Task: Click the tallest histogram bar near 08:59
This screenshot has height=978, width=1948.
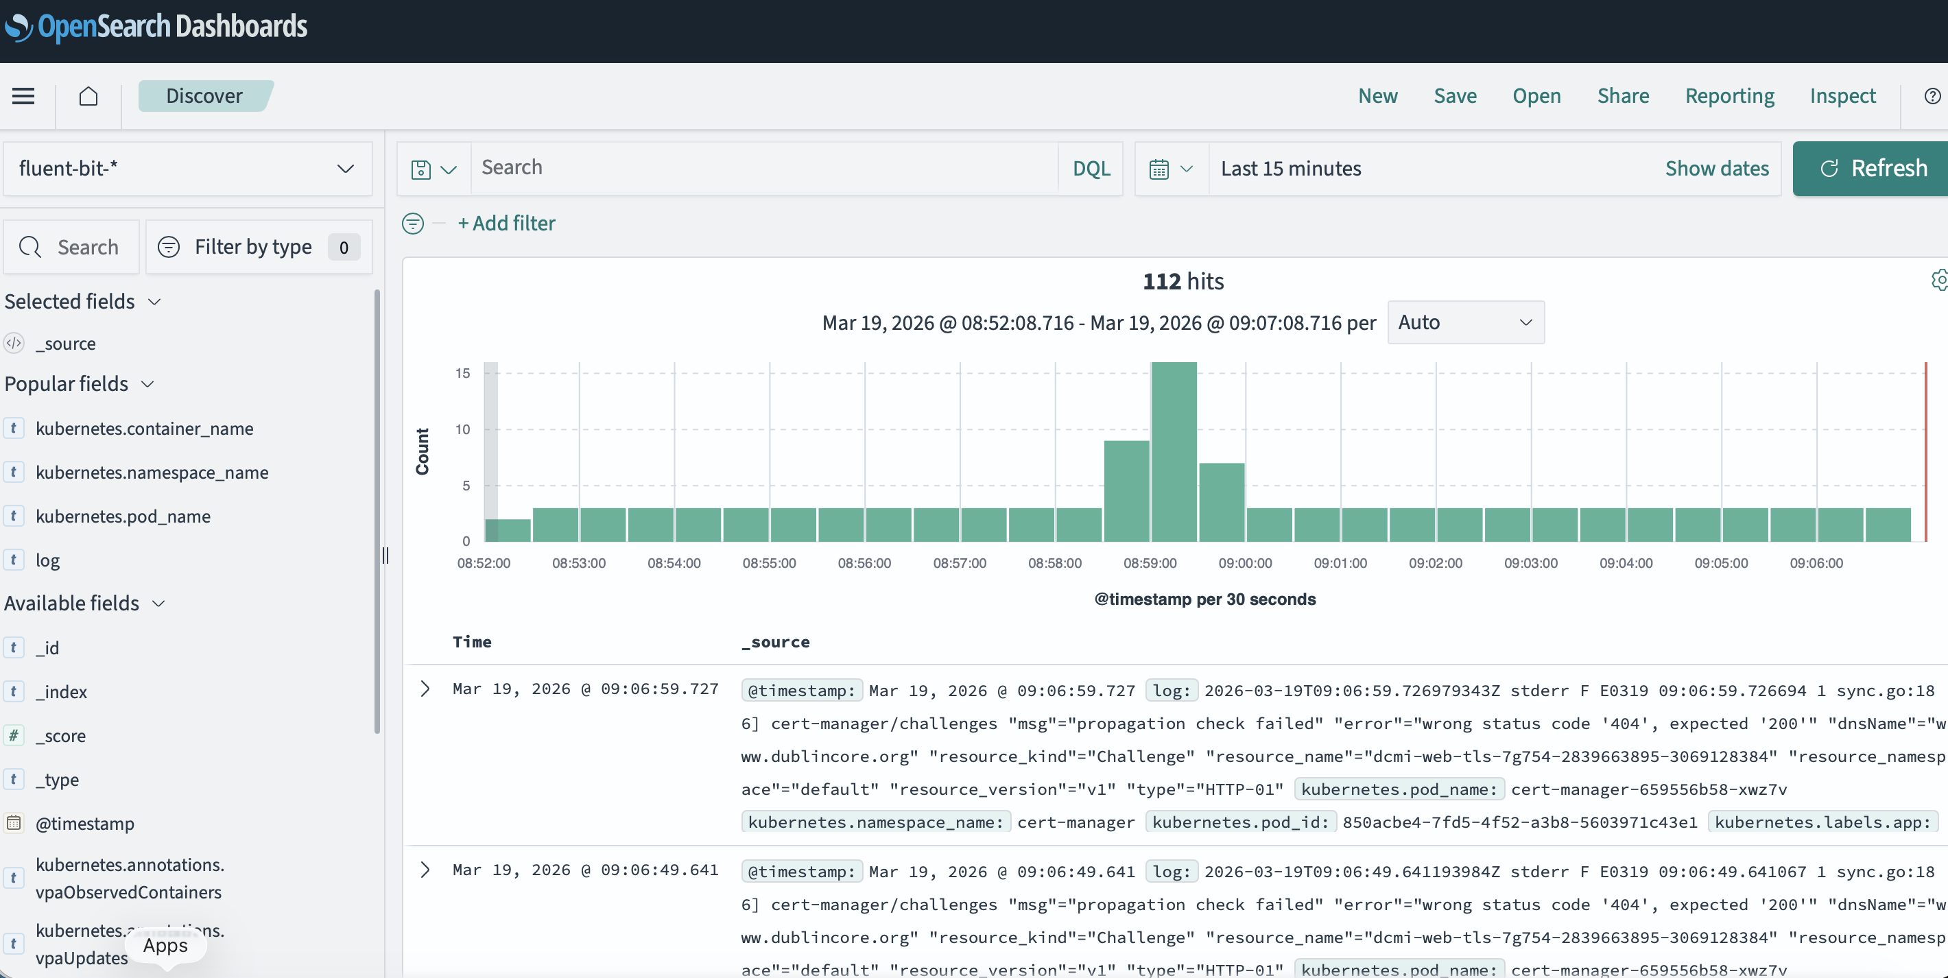Action: [1174, 451]
